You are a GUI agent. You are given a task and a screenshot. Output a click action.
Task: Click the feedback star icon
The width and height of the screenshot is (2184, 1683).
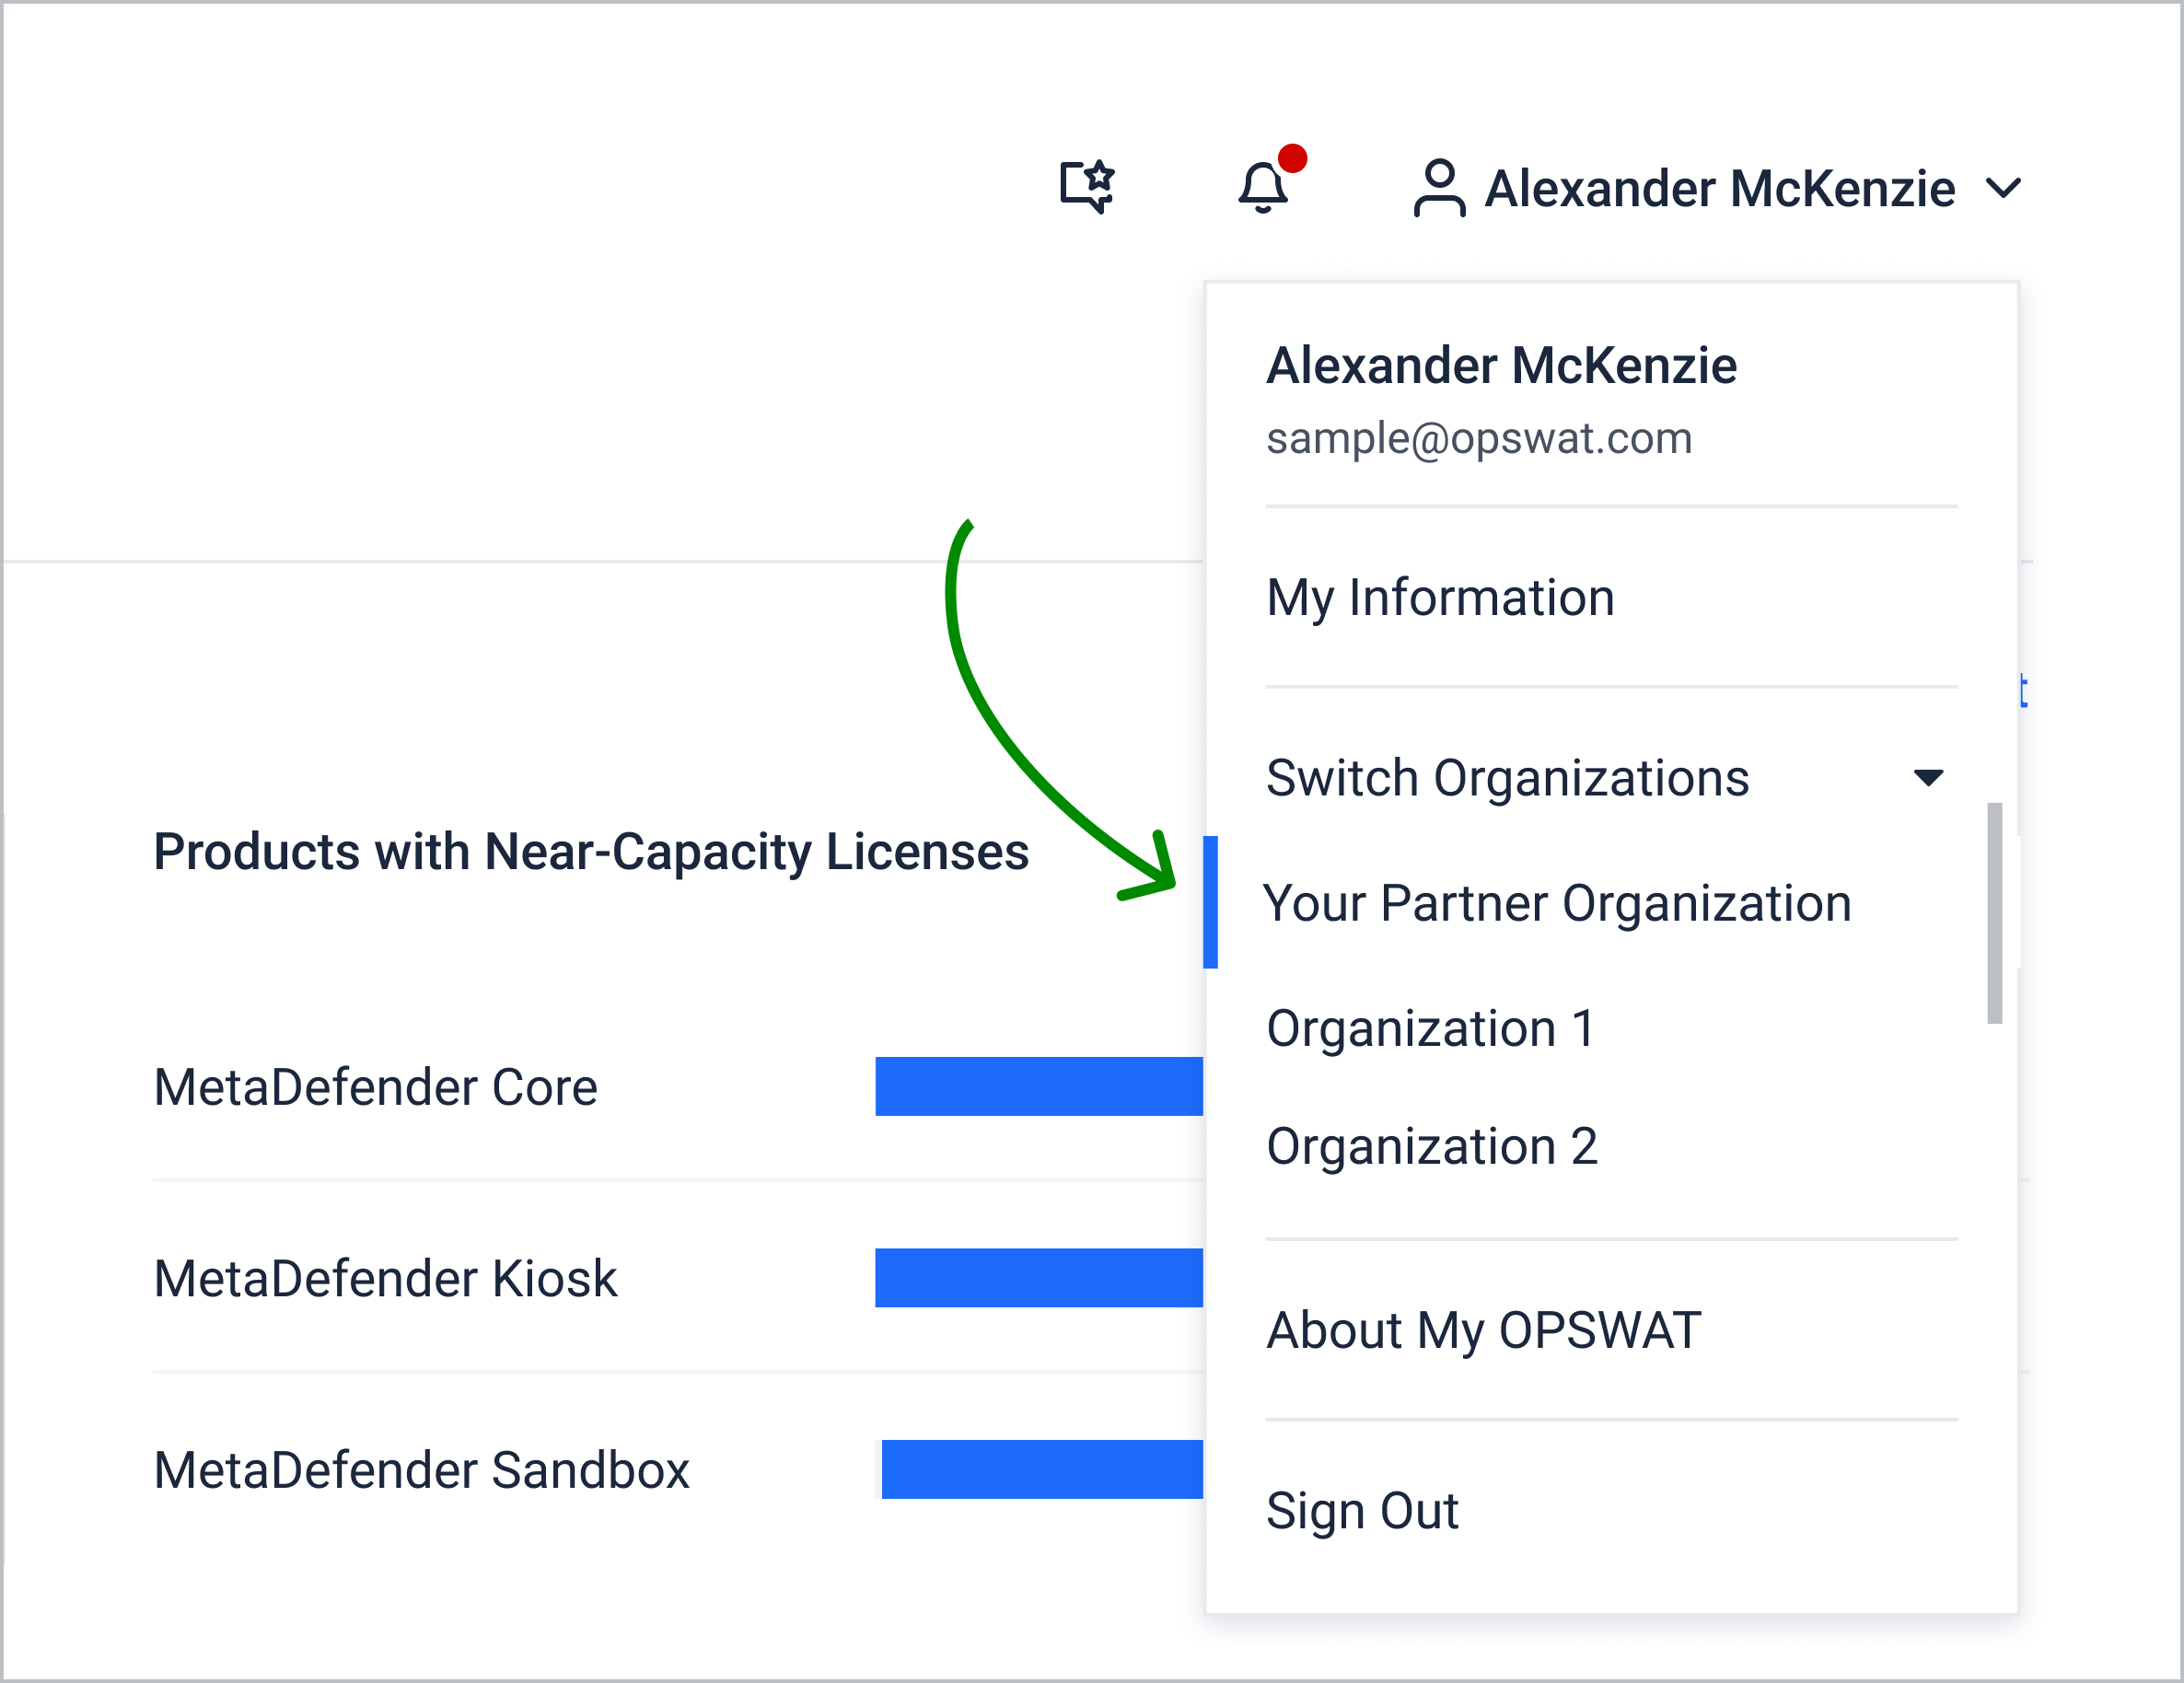pyautogui.click(x=1088, y=186)
